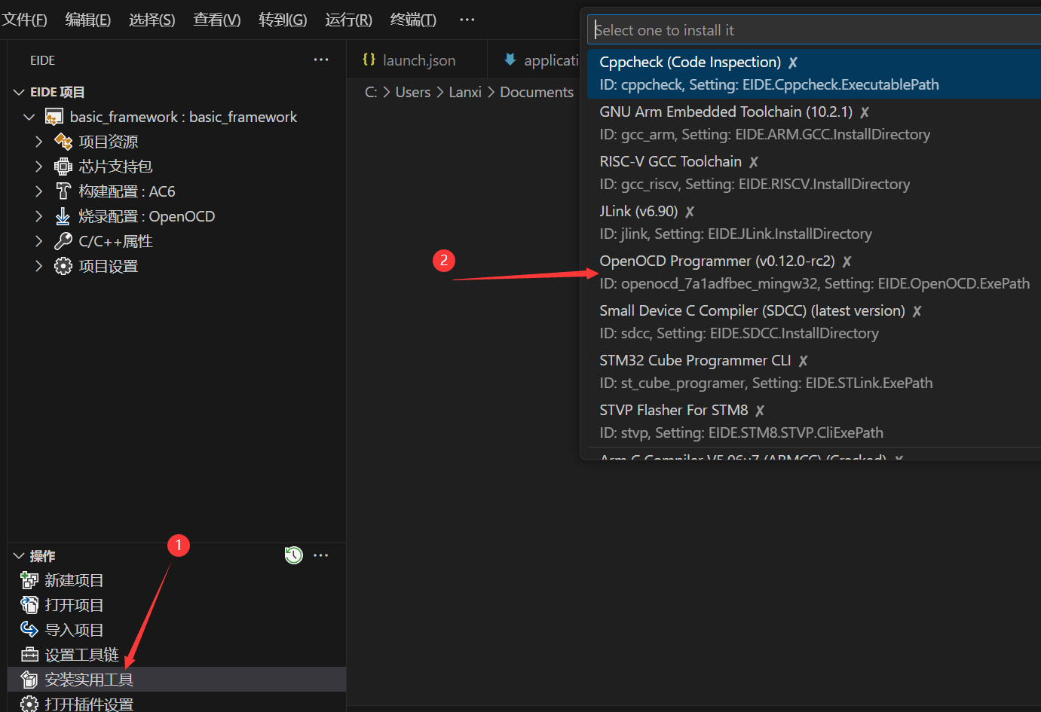Collapse the 操作 section
The image size is (1041, 712).
pyautogui.click(x=19, y=556)
